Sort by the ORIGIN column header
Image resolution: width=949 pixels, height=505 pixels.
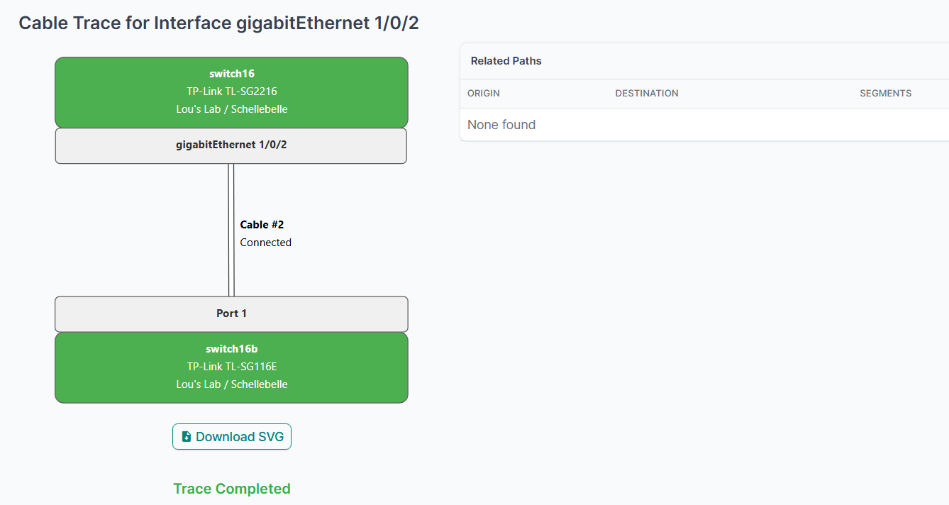(483, 94)
